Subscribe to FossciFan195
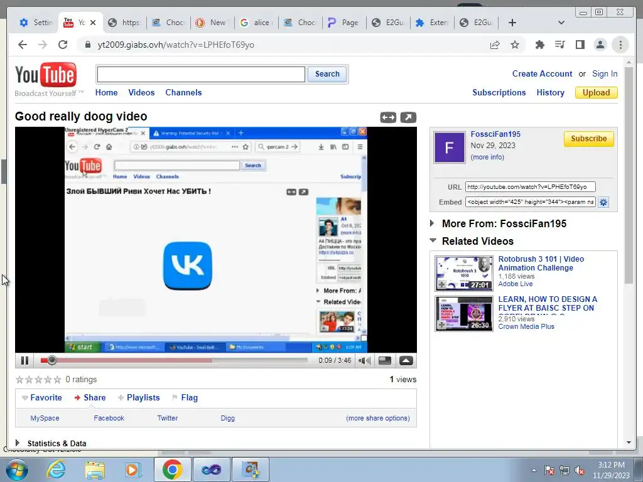643x482 pixels. pyautogui.click(x=588, y=139)
